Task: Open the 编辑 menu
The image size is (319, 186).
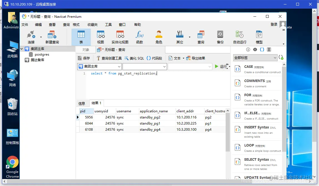Action: (x=38, y=25)
